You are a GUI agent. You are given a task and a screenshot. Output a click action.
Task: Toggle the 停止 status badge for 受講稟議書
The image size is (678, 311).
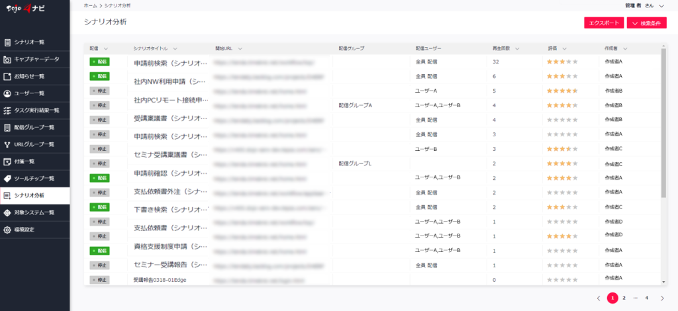point(99,120)
